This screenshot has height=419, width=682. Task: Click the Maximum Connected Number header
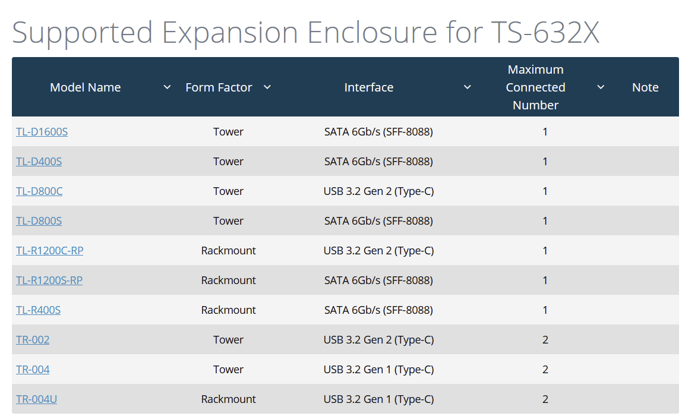[535, 87]
